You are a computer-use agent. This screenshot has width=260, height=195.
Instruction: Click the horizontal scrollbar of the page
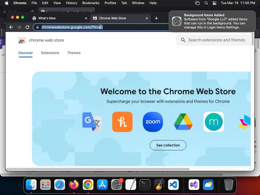pyautogui.click(x=98, y=169)
